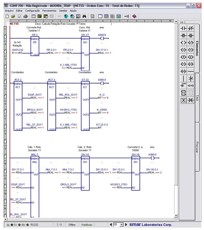The width and height of the screenshot is (204, 230).
Task: Click the vertical scrollbar up arrow
Action: [x=176, y=21]
